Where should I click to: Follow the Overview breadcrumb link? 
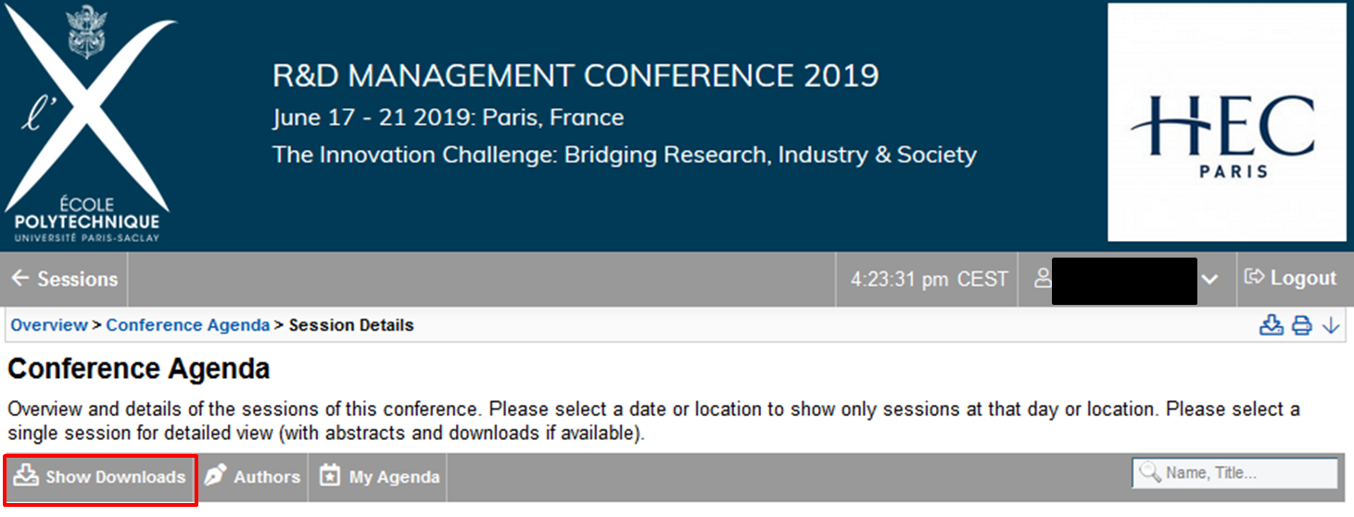point(49,325)
